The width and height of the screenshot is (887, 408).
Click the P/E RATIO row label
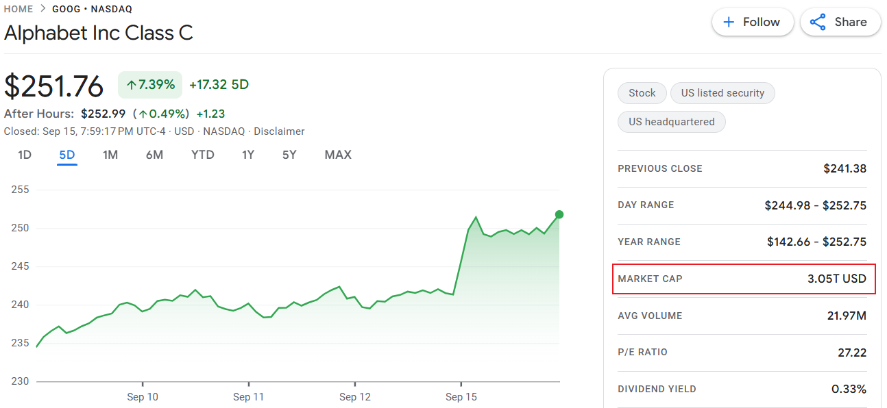642,353
